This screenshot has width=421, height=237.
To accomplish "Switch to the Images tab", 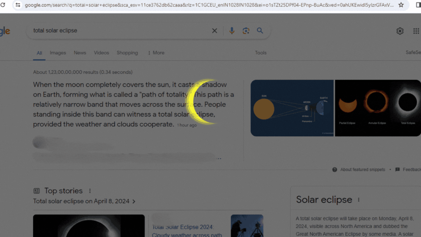I will 58,53.
